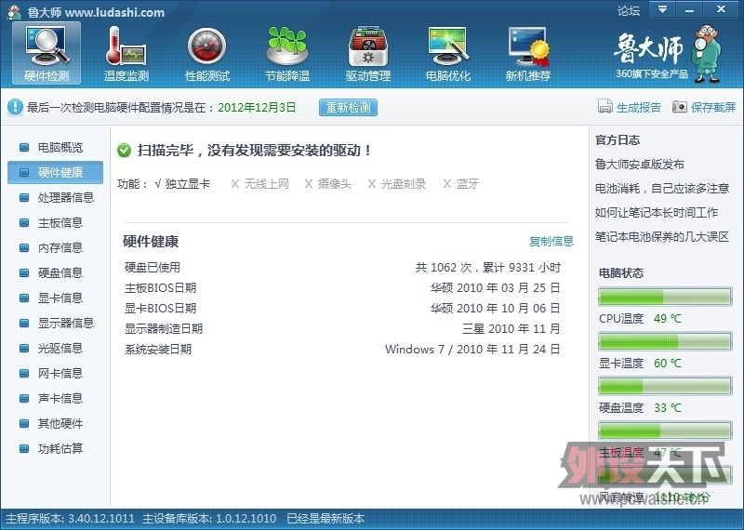Screen dimensions: 744x530
Task: Click the 鲁大师 logo mascot
Action: [x=707, y=54]
